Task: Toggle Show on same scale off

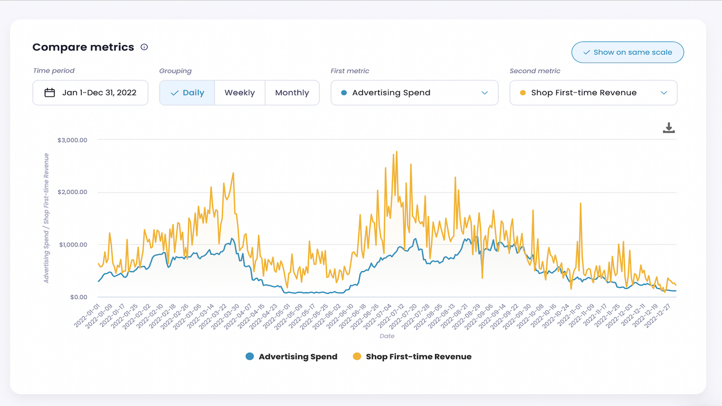Action: (627, 52)
